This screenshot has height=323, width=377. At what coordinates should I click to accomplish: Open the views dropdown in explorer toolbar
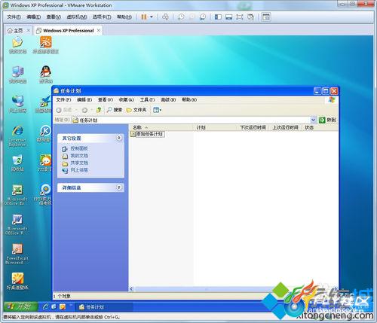pyautogui.click(x=158, y=110)
